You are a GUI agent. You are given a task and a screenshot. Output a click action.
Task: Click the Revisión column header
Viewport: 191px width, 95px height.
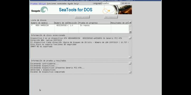73,23
